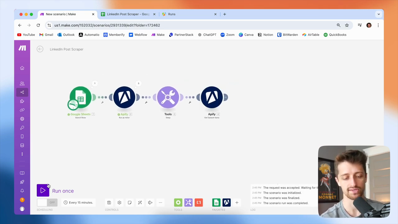The image size is (398, 224).
Task: Open the Notes icon in controls
Action: (x=130, y=203)
